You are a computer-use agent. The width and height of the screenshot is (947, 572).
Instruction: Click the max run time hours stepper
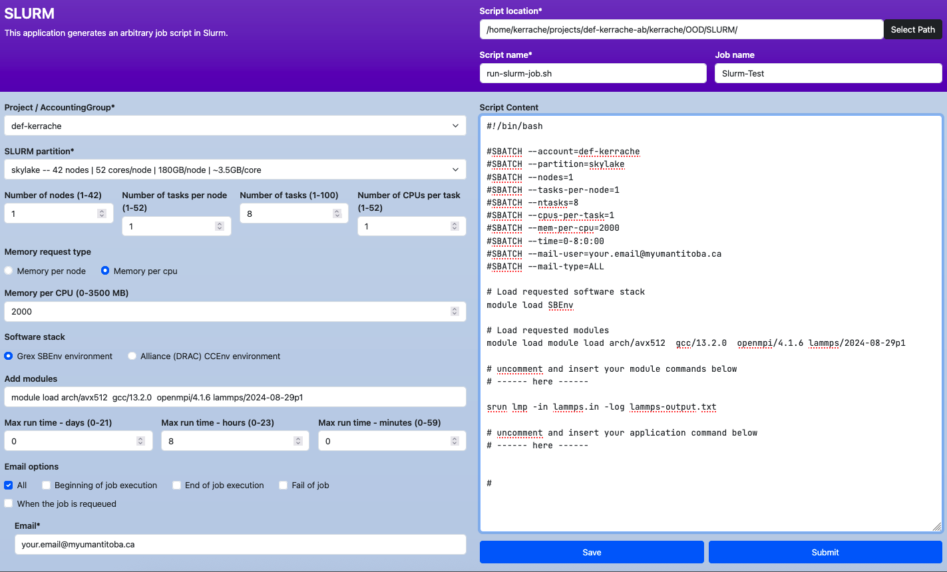pos(297,441)
